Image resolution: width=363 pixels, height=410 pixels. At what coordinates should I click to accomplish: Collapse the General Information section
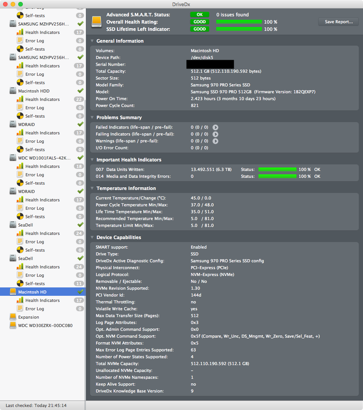(x=92, y=41)
